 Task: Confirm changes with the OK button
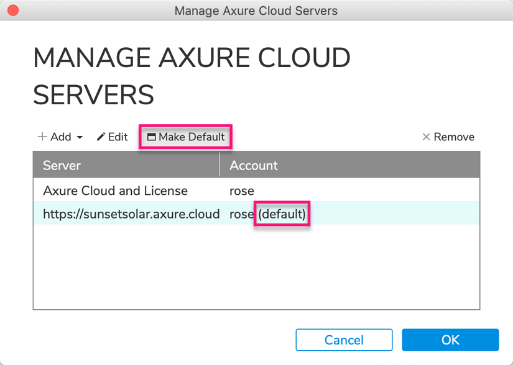[450, 340]
